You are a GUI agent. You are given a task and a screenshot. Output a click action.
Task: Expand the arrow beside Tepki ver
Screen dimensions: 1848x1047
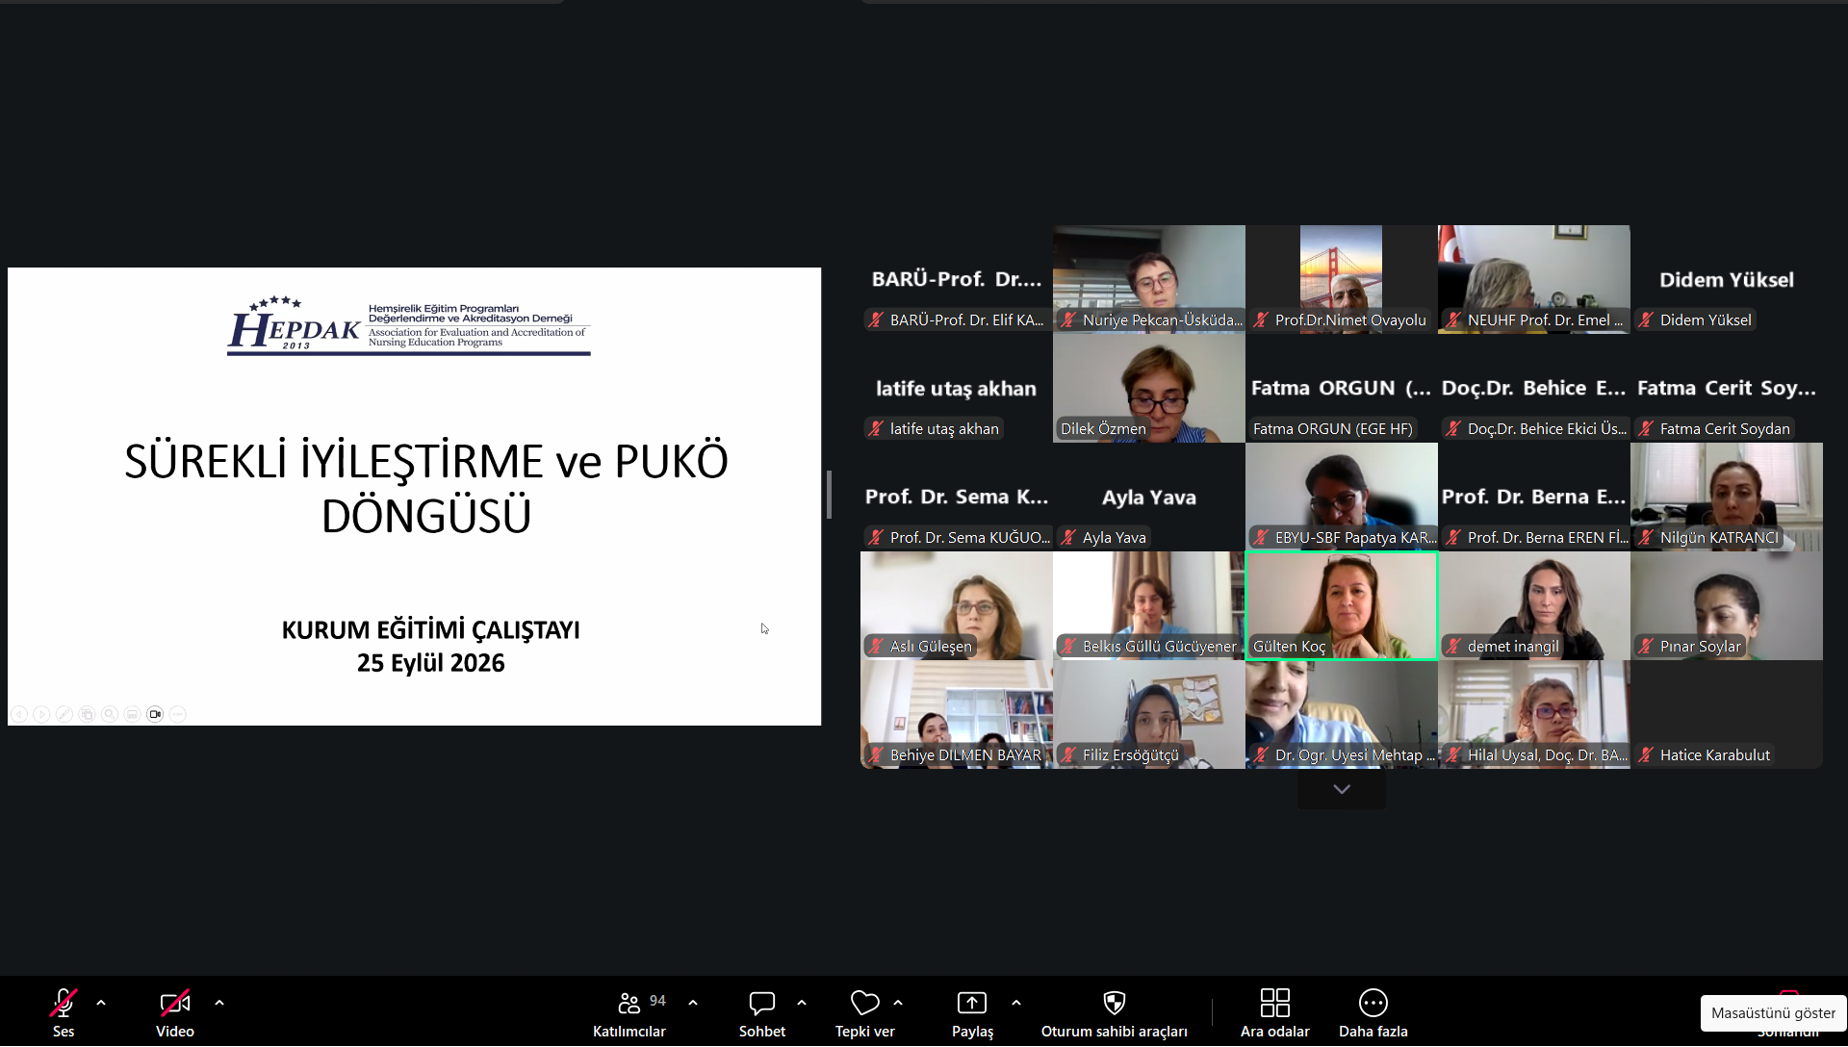898,1003
